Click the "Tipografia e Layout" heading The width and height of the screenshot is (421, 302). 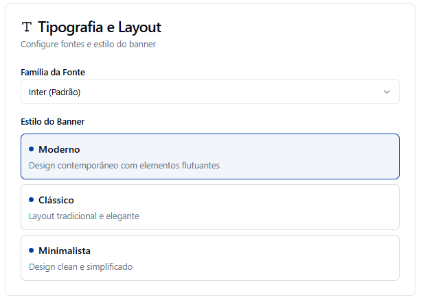pos(100,27)
